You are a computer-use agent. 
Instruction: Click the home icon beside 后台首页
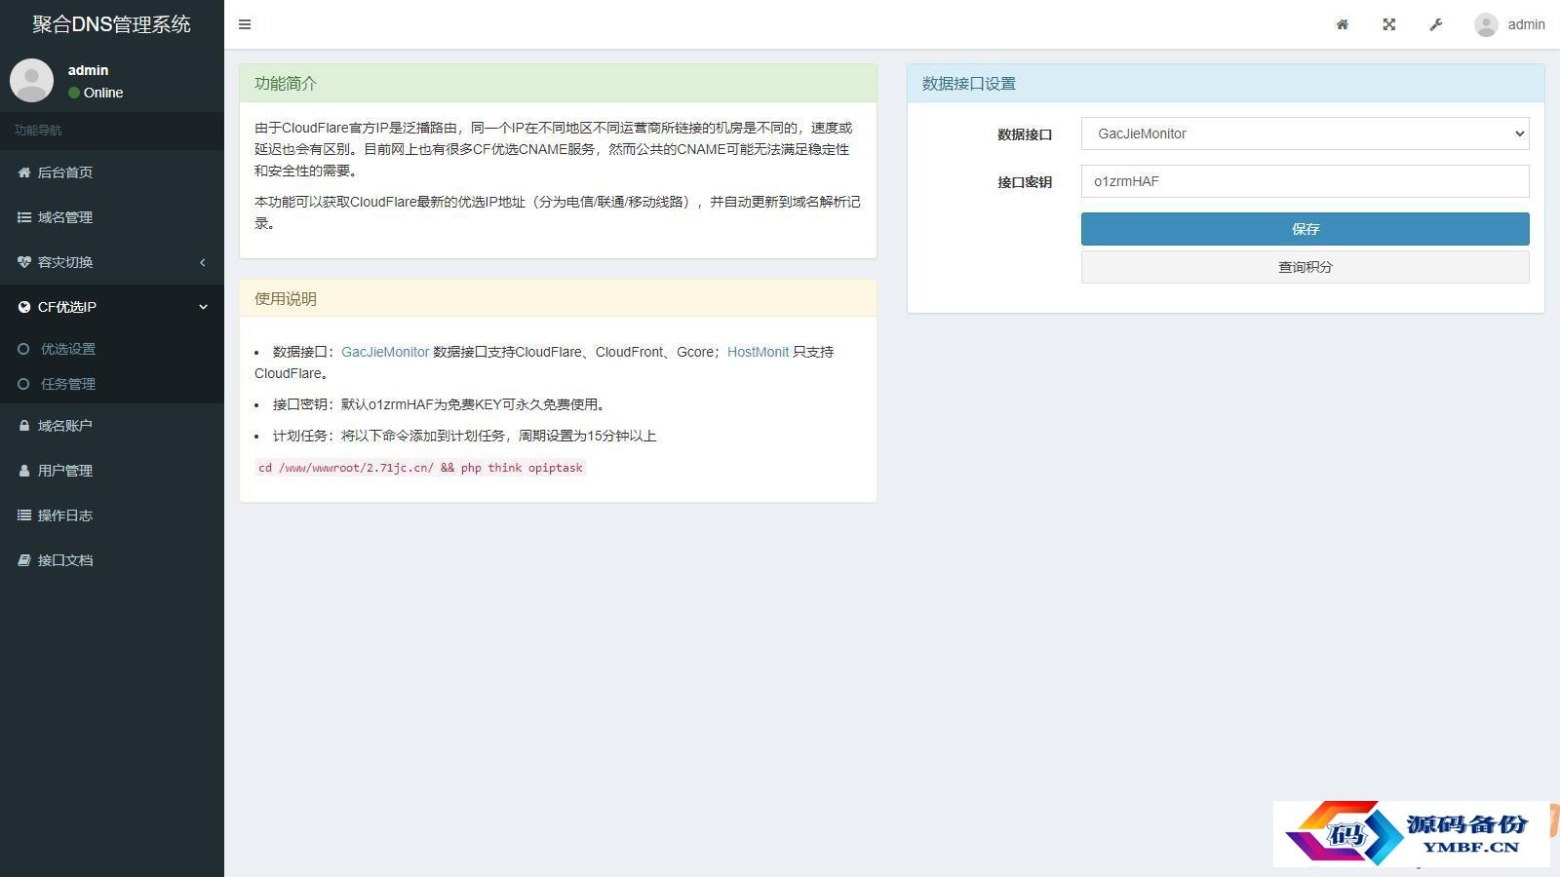tap(24, 172)
